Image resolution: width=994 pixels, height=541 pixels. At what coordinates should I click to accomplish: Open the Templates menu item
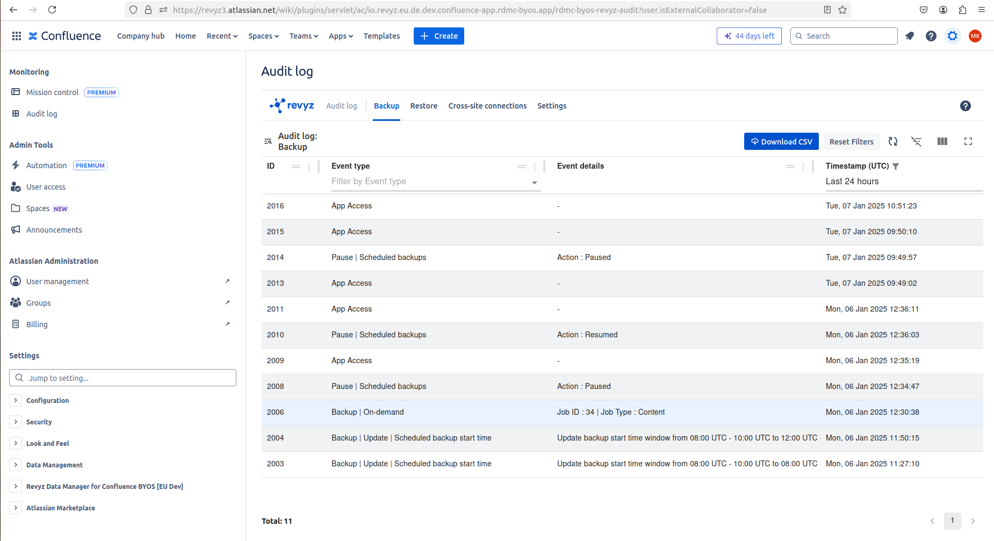(381, 36)
